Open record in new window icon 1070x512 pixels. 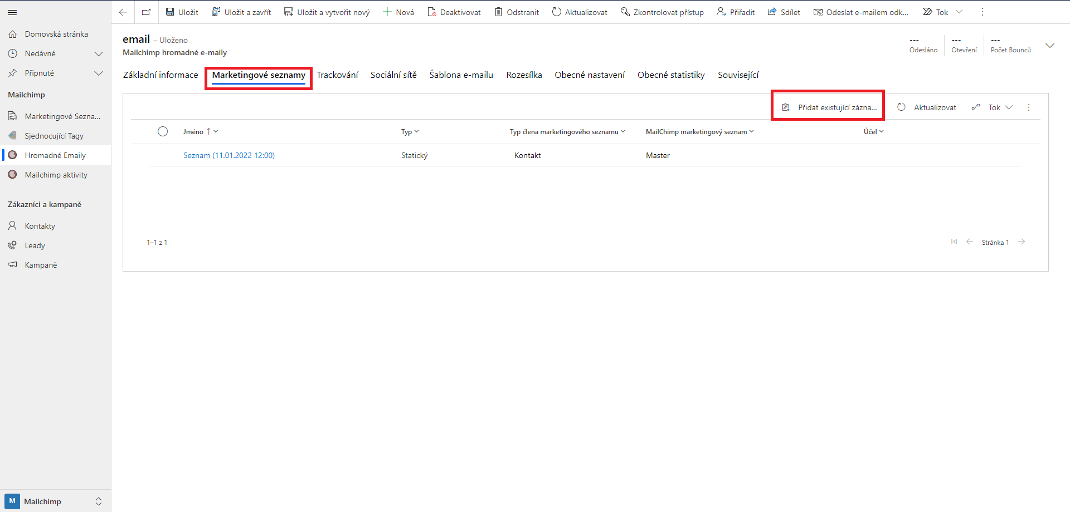147,12
